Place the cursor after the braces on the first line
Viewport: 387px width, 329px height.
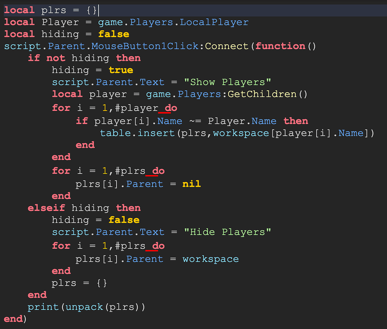point(98,11)
